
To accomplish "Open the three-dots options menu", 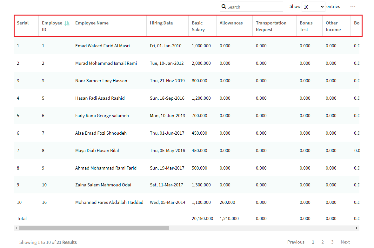I will [x=353, y=7].
